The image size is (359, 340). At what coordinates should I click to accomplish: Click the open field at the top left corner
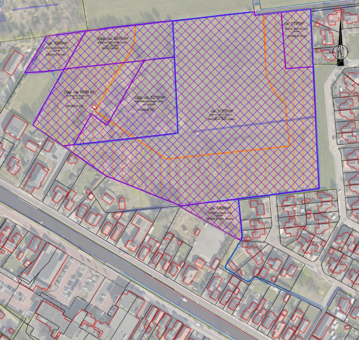pos(34,14)
